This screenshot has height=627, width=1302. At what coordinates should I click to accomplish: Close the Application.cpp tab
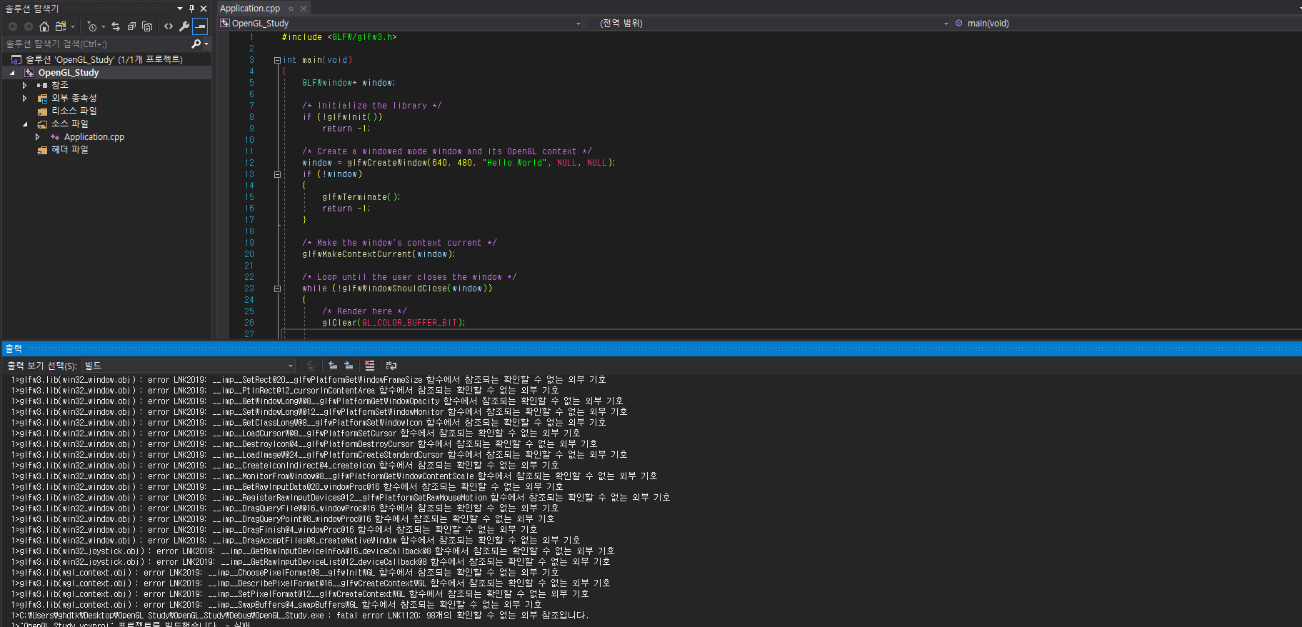click(304, 9)
